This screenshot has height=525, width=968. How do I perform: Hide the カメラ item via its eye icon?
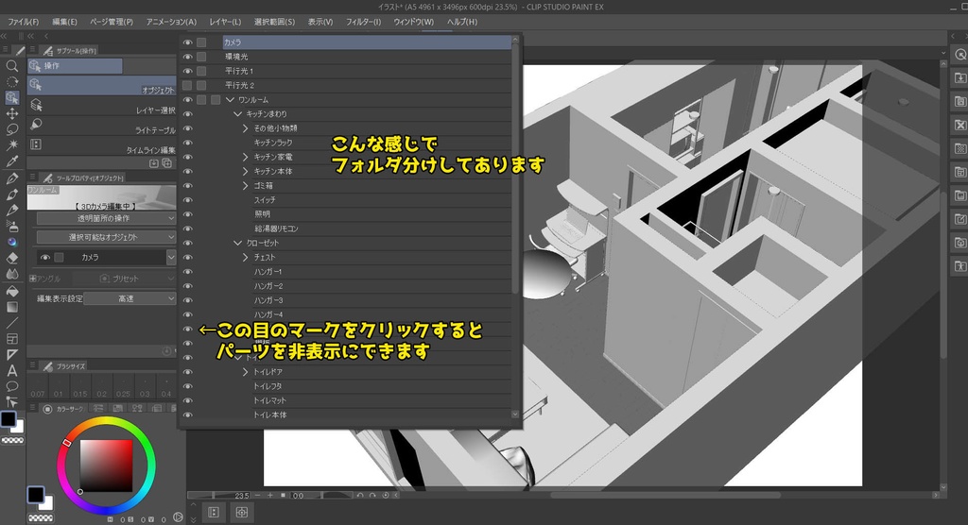[188, 42]
